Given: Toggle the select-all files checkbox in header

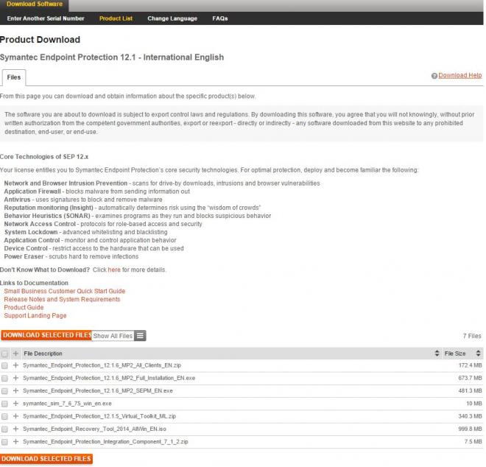Looking at the screenshot, I should 4,354.
